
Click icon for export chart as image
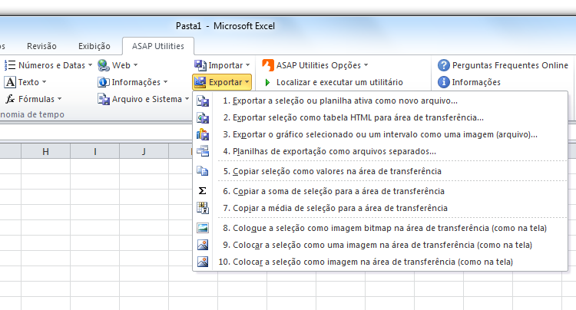203,134
